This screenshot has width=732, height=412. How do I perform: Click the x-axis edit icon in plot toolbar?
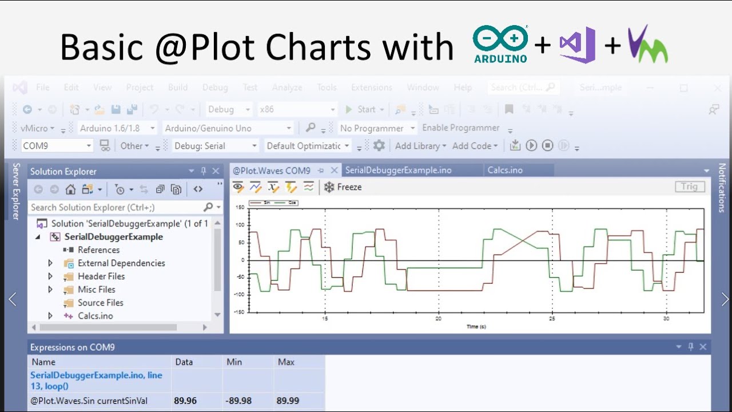click(273, 187)
